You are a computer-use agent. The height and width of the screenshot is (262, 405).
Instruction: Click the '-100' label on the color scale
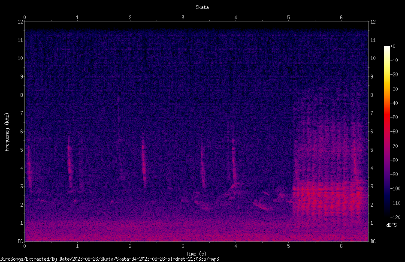[395, 188]
